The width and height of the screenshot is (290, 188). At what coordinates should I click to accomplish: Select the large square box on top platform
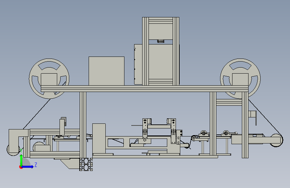pos(106,71)
